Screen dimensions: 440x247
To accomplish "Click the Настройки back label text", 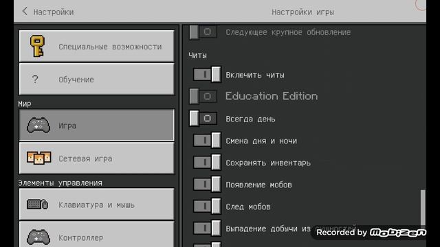I will (x=54, y=12).
